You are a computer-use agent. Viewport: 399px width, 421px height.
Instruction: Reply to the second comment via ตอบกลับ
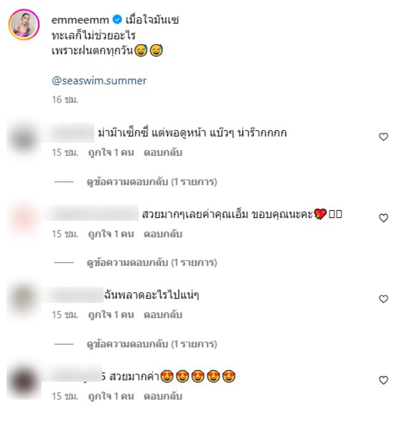click(163, 234)
